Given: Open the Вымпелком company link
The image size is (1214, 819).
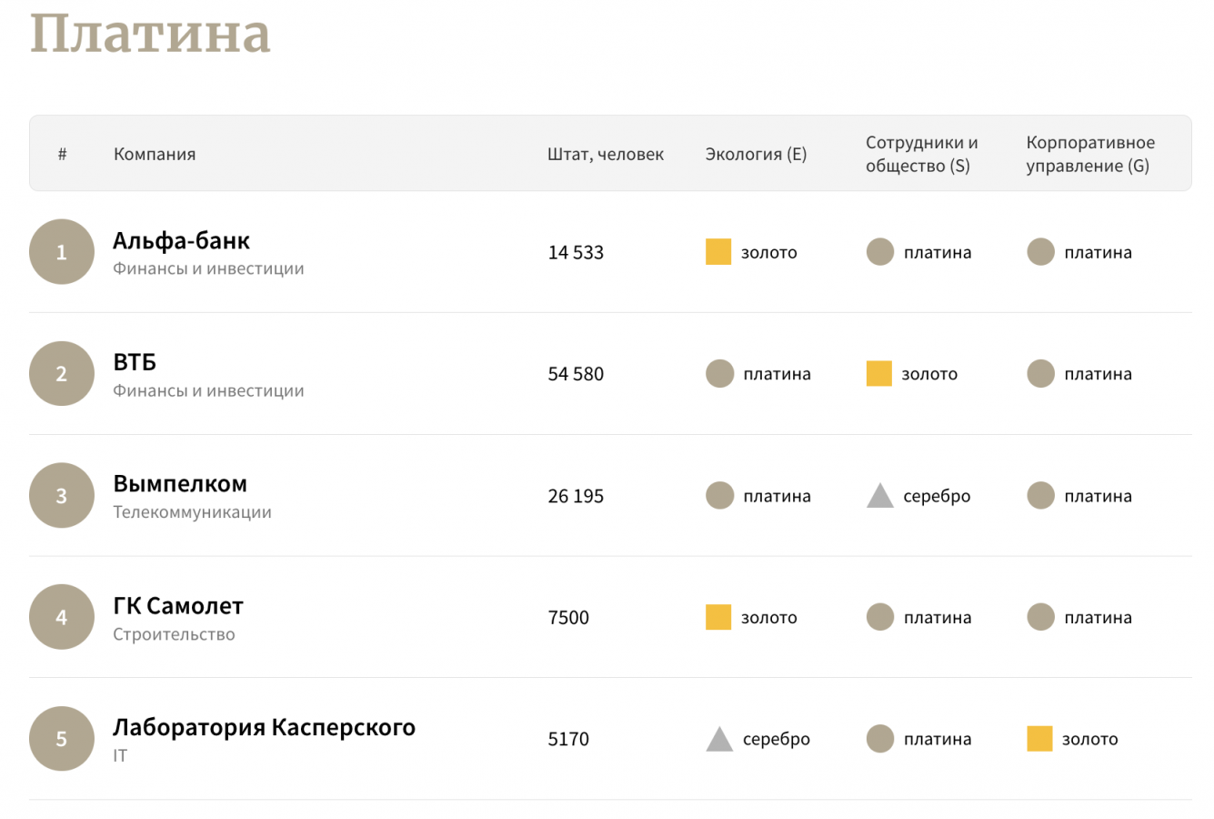Looking at the screenshot, I should 180,484.
